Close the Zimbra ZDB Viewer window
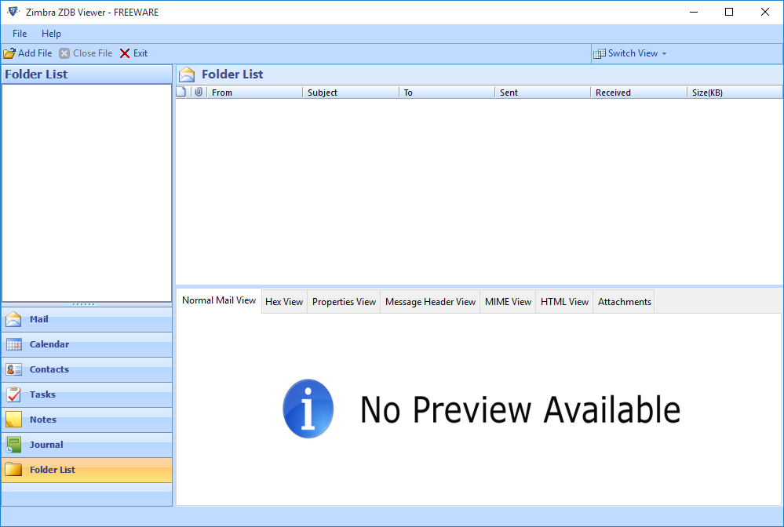Image resolution: width=784 pixels, height=527 pixels. (765, 12)
